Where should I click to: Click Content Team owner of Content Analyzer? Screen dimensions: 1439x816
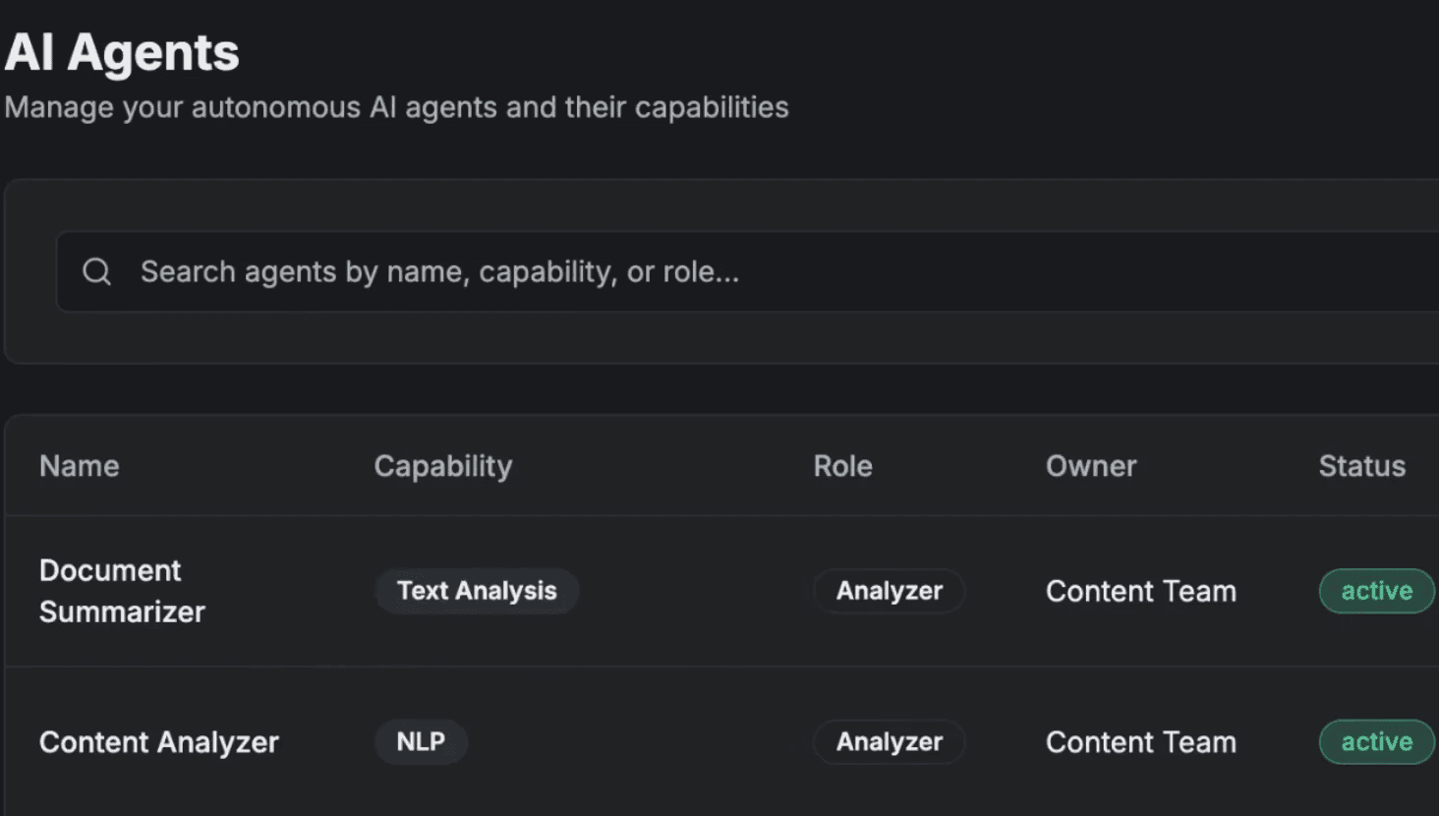coord(1140,742)
